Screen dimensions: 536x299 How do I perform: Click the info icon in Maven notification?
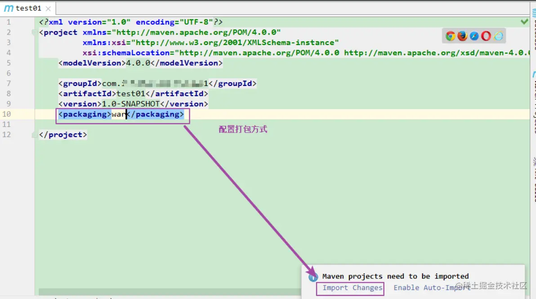(313, 277)
